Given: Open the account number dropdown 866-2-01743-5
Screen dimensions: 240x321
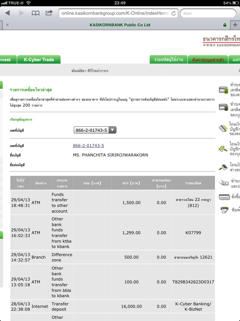Looking at the screenshot, I should (x=95, y=130).
